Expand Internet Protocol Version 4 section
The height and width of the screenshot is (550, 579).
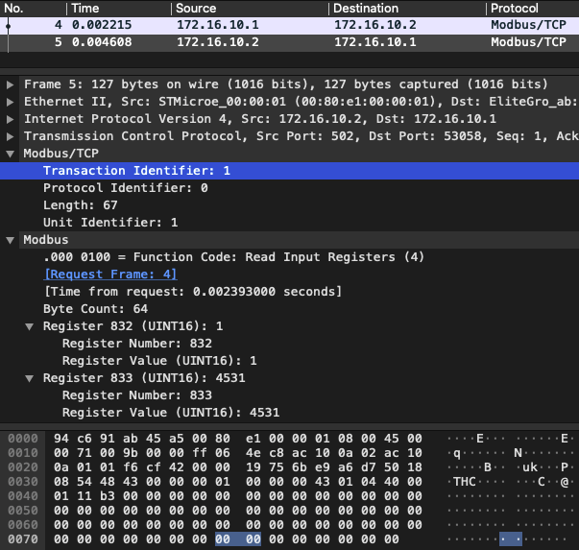[11, 119]
